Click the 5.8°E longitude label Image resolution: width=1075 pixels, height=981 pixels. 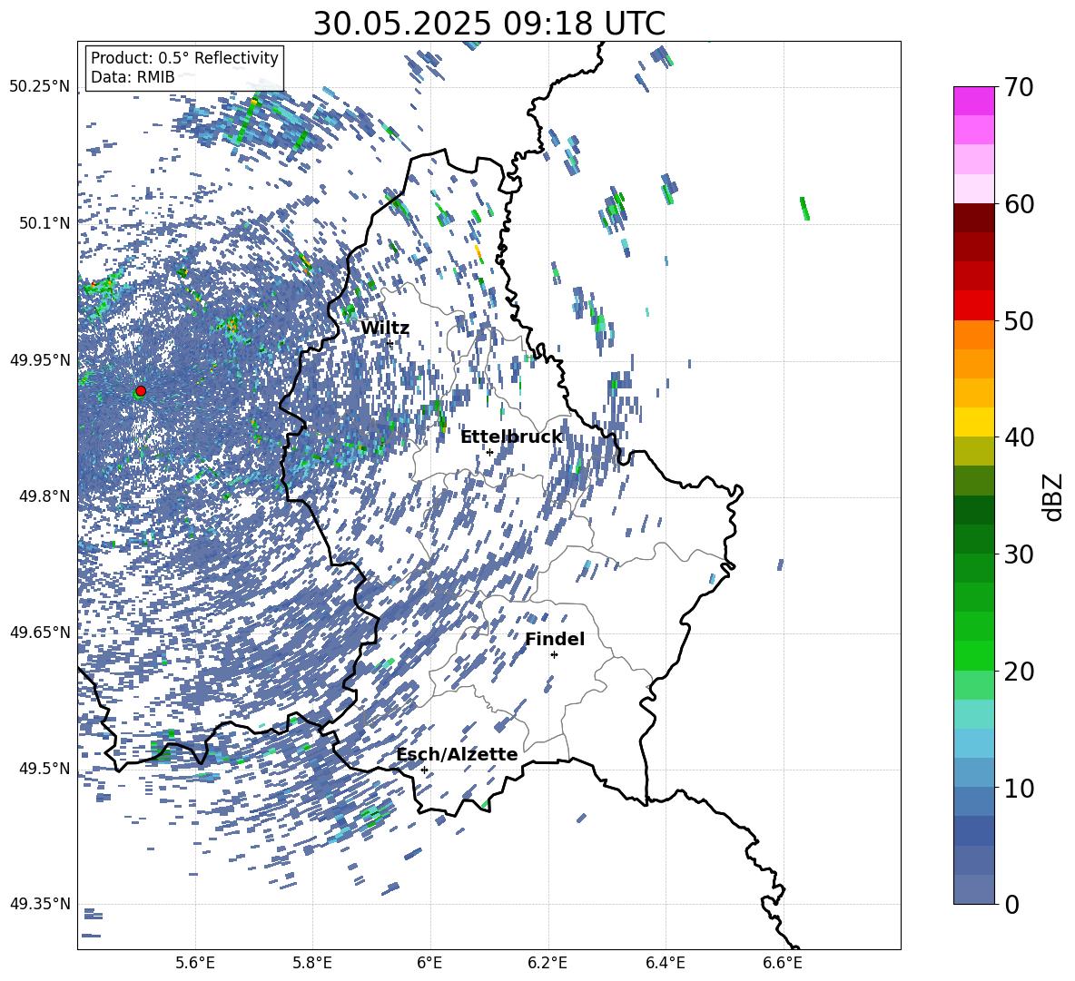tap(312, 963)
